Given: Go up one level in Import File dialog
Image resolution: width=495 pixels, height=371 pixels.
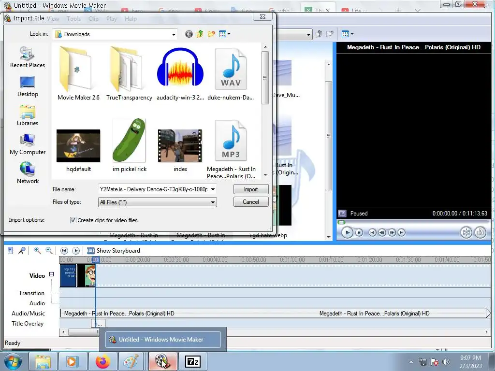Looking at the screenshot, I should click(x=200, y=34).
